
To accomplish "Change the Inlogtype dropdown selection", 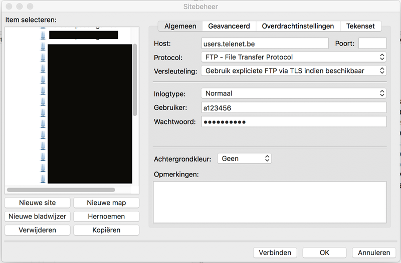I will tap(293, 93).
